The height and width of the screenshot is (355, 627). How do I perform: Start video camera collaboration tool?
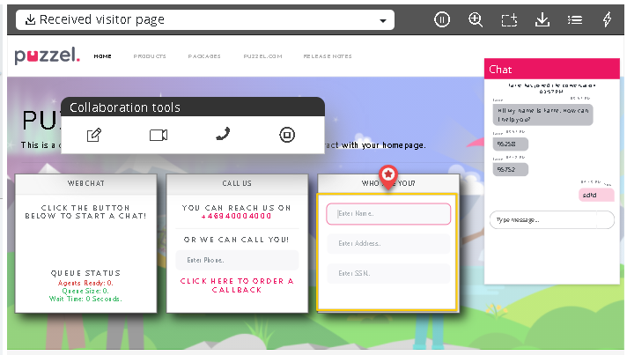pos(159,135)
